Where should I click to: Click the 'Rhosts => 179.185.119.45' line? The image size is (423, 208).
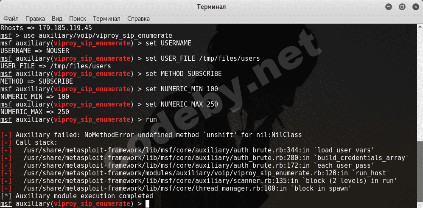click(x=46, y=28)
